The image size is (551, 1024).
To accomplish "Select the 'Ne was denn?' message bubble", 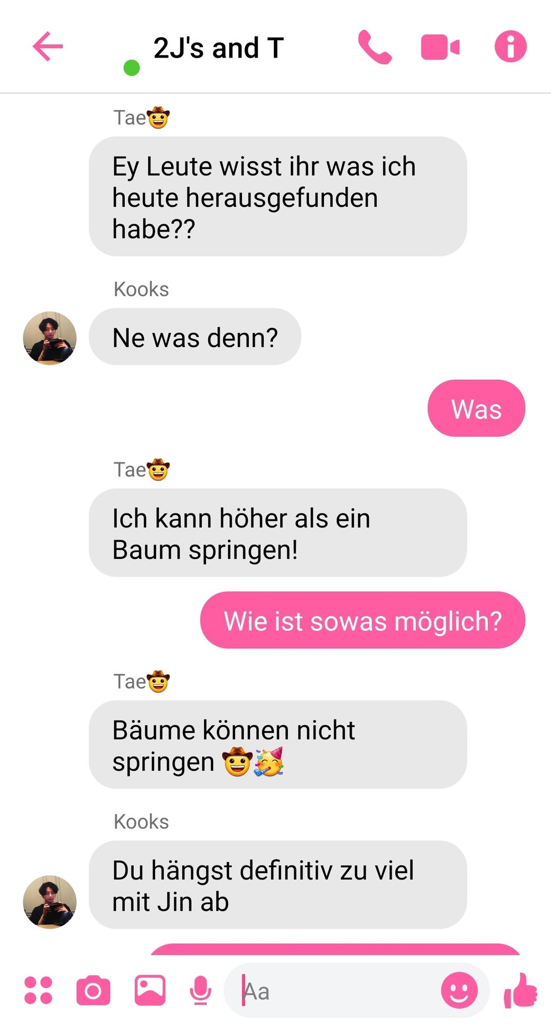I will coord(195,337).
